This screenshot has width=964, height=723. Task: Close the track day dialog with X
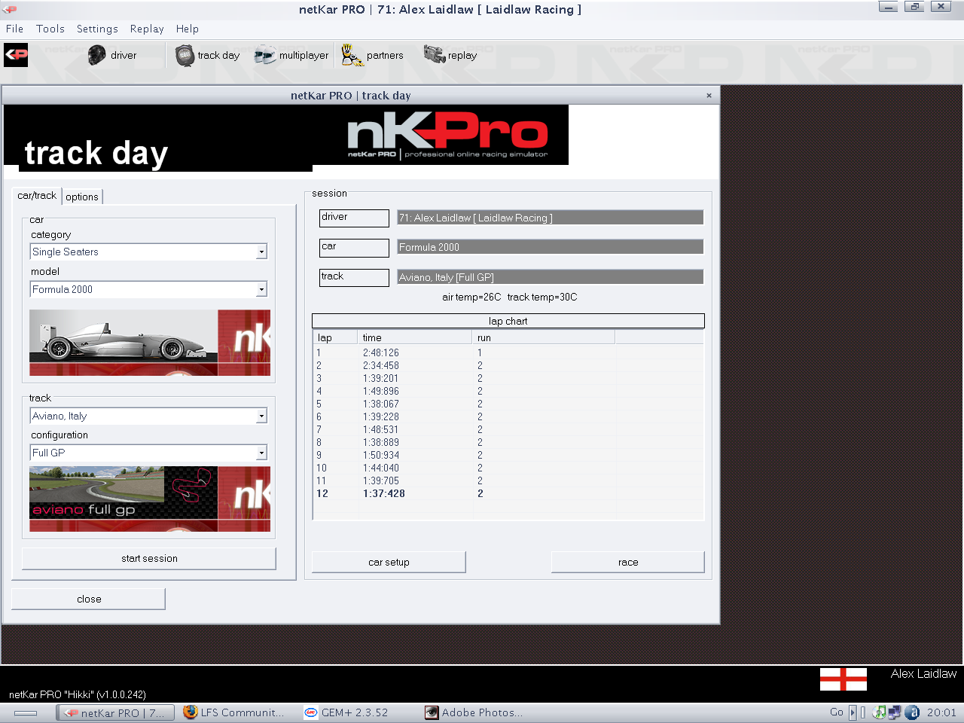709,95
